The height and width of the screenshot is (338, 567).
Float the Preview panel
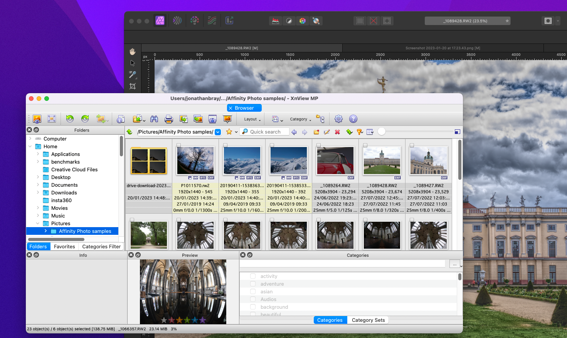pyautogui.click(x=138, y=255)
